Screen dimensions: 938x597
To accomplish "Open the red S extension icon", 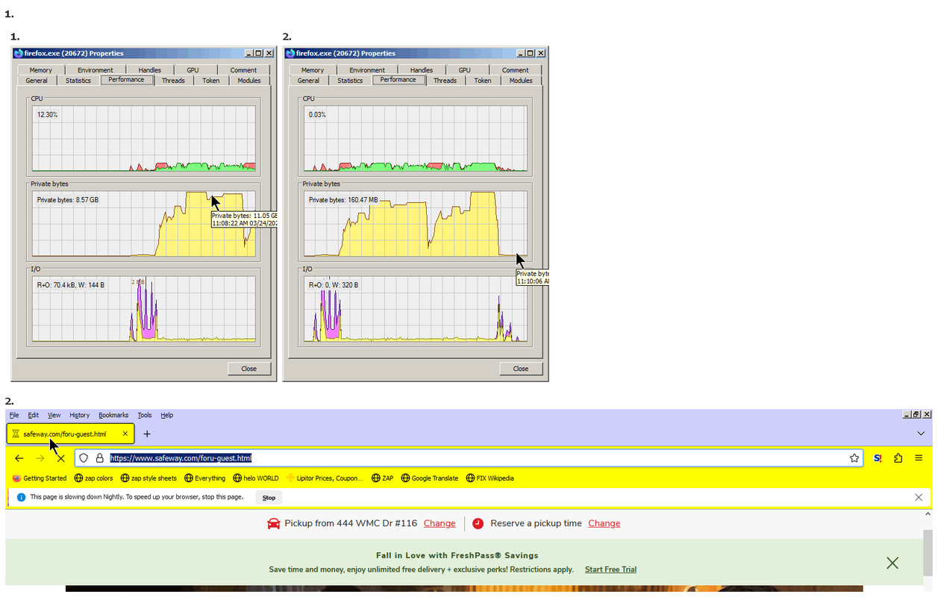I will click(x=878, y=458).
